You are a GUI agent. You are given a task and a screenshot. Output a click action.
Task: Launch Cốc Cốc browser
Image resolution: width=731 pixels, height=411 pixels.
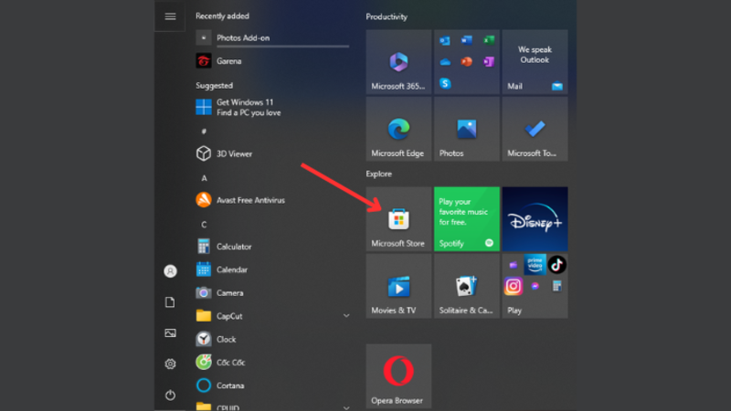click(x=272, y=362)
